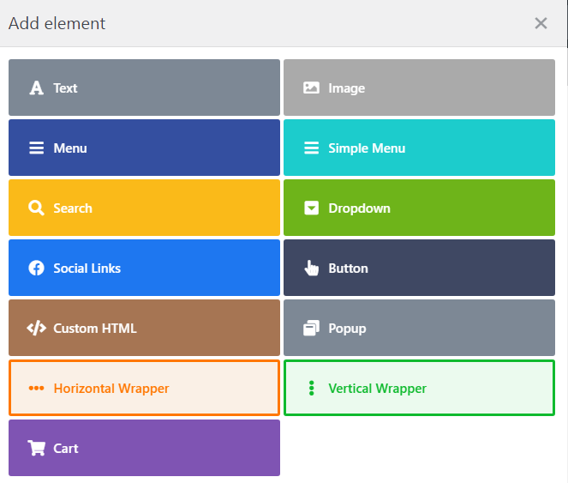
Task: Click the hamburger icon beside Menu
Action: [36, 148]
